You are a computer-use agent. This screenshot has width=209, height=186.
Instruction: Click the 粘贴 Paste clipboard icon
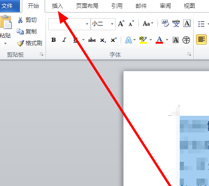tap(6, 22)
